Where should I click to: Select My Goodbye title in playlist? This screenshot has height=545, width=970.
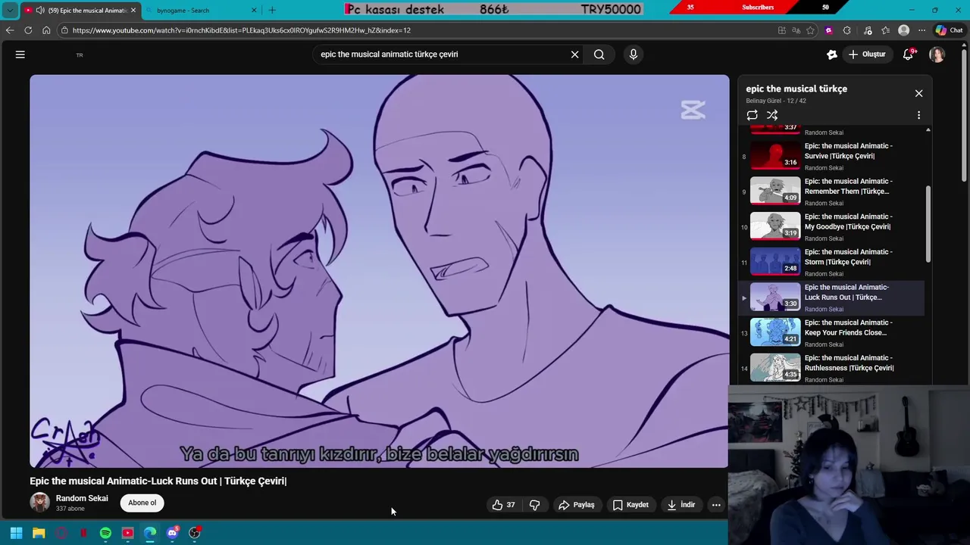[848, 221]
